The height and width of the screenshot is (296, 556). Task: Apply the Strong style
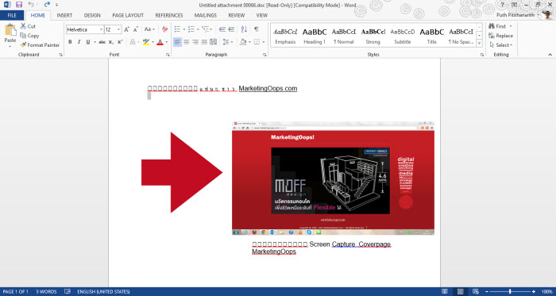coord(373,36)
